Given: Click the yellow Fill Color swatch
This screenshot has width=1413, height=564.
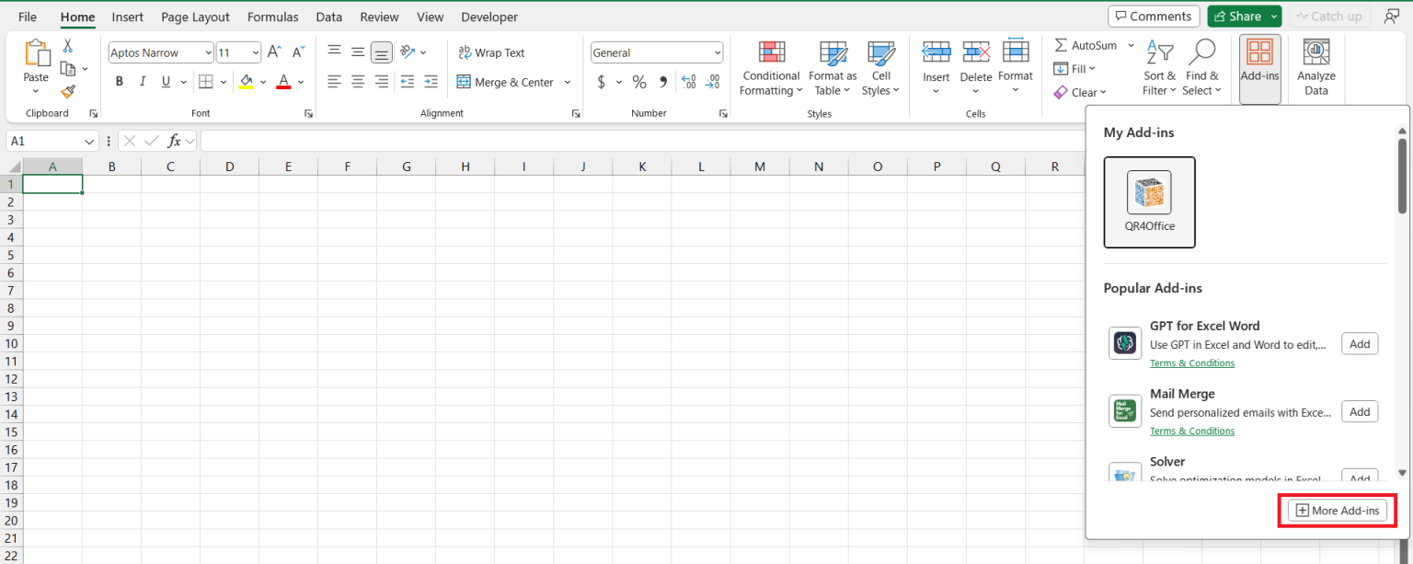Looking at the screenshot, I should point(246,82).
